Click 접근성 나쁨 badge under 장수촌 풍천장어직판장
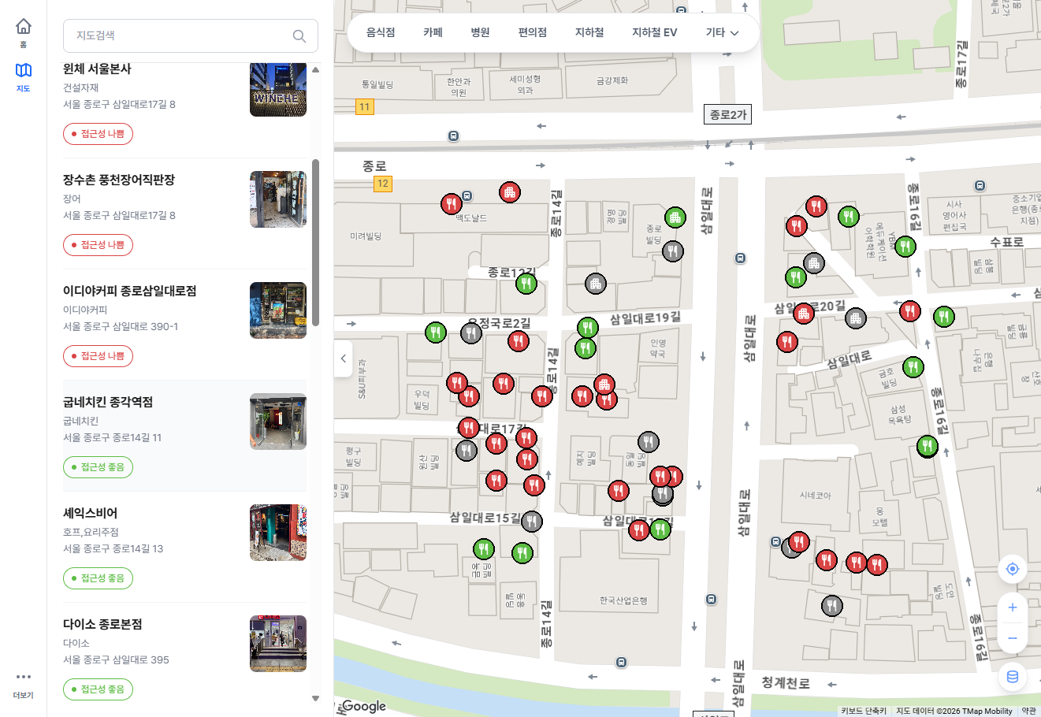1041x717 pixels. coord(98,245)
